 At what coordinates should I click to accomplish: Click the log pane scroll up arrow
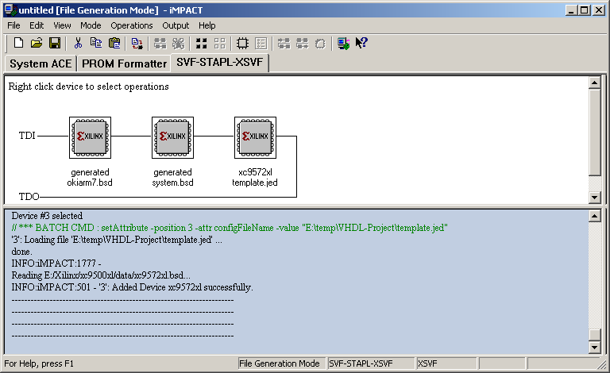tap(594, 216)
